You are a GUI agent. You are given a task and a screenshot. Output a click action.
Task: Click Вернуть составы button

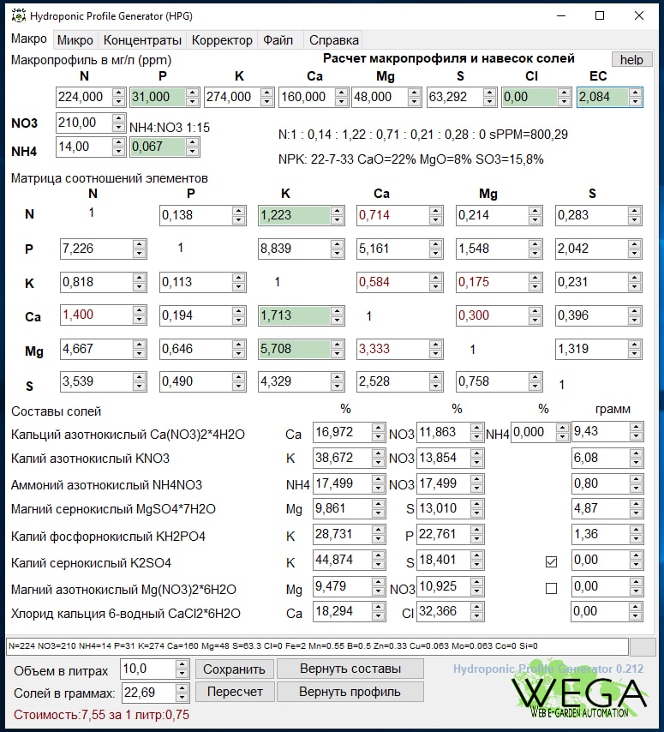[350, 669]
